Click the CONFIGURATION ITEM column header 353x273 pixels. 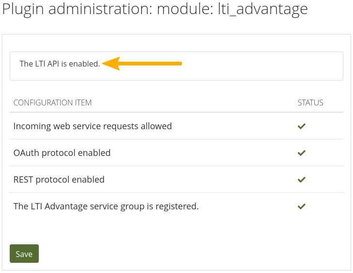point(52,103)
